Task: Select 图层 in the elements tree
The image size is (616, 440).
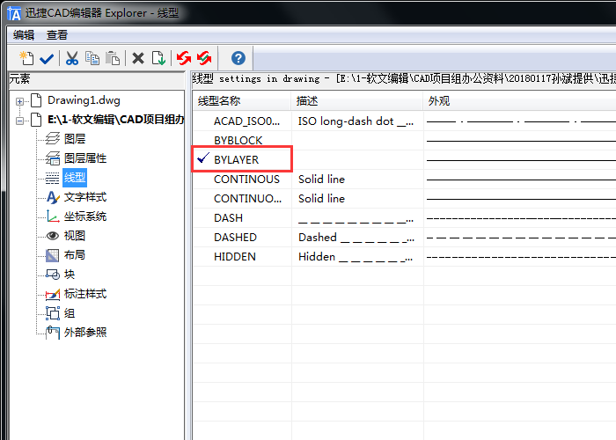Action: [x=75, y=139]
